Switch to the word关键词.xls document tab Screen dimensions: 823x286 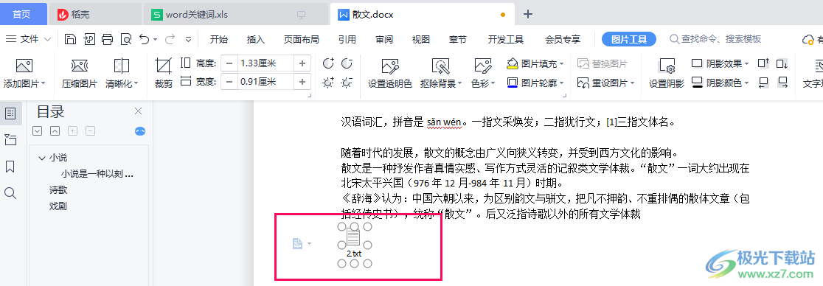236,14
